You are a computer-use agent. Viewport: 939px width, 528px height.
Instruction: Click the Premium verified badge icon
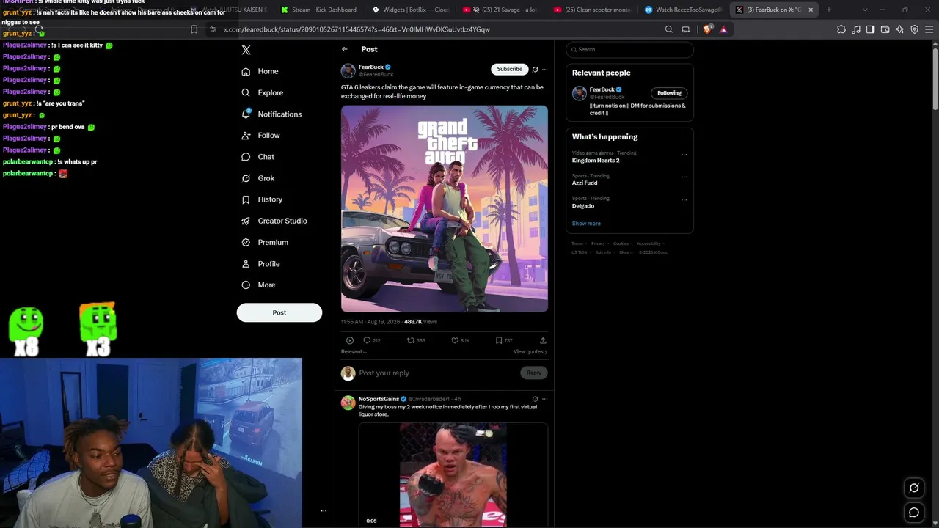click(246, 242)
